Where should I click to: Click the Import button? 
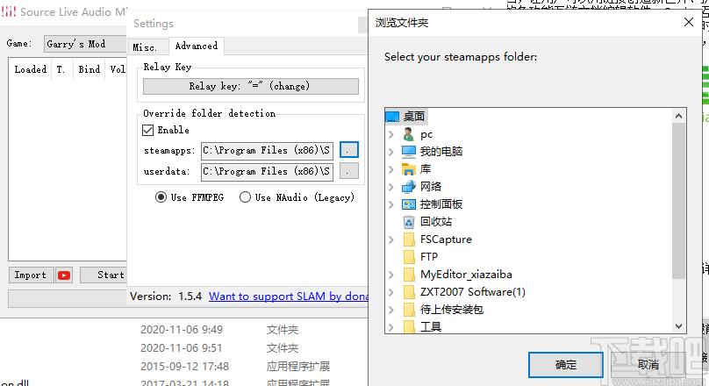point(31,275)
